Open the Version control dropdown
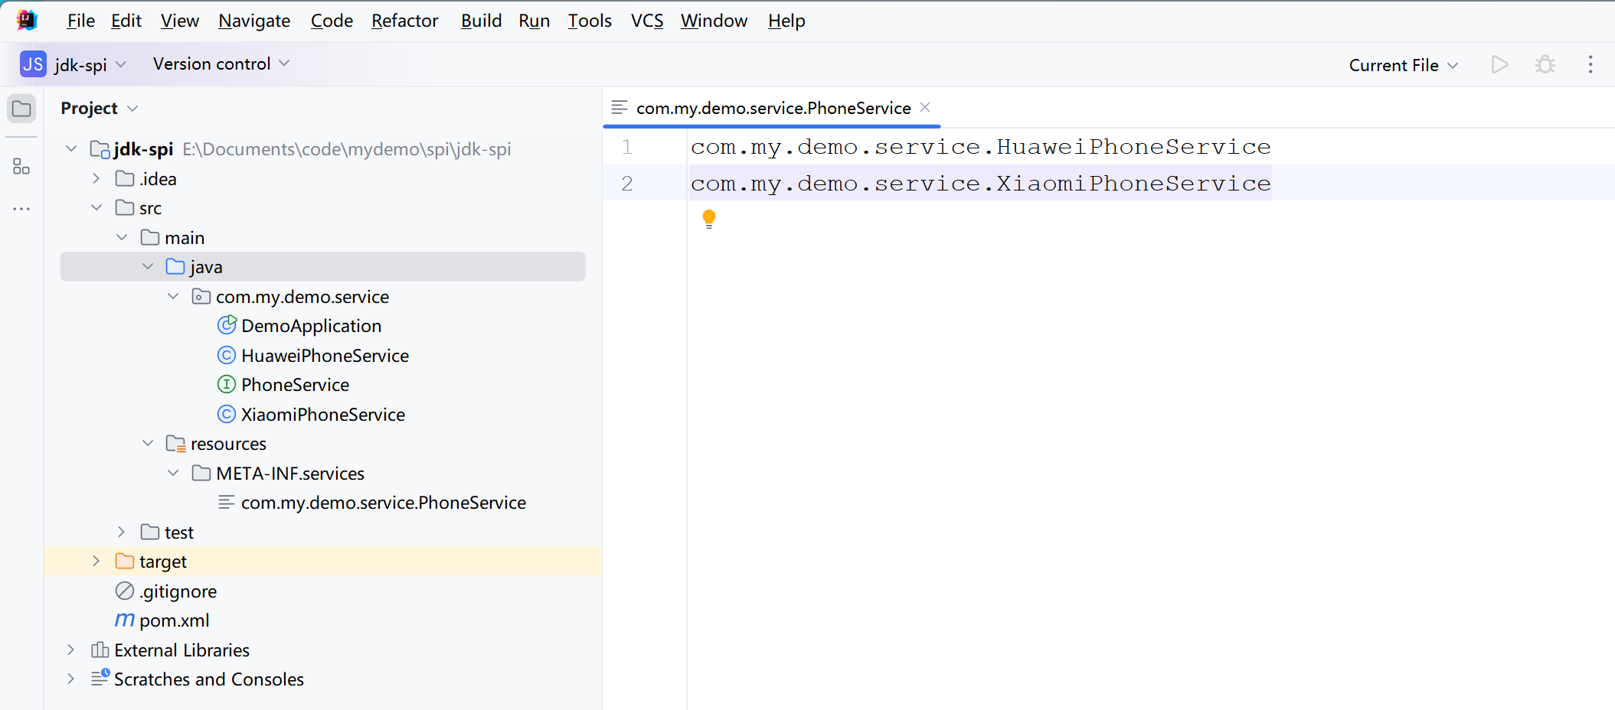1615x710 pixels. click(x=221, y=64)
